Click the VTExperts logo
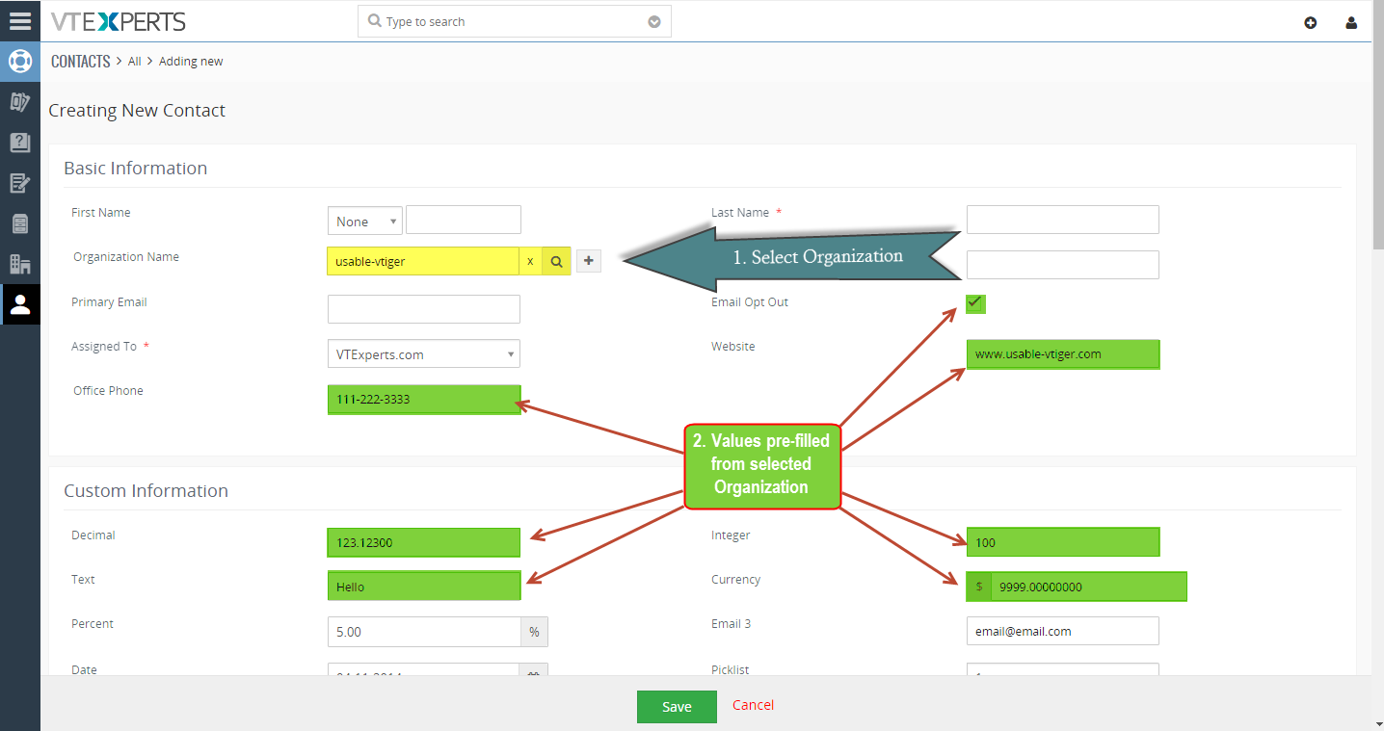This screenshot has width=1384, height=731. 119,21
